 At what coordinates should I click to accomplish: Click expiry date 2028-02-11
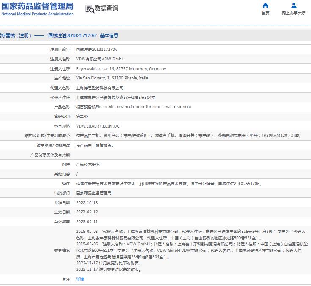87,222
